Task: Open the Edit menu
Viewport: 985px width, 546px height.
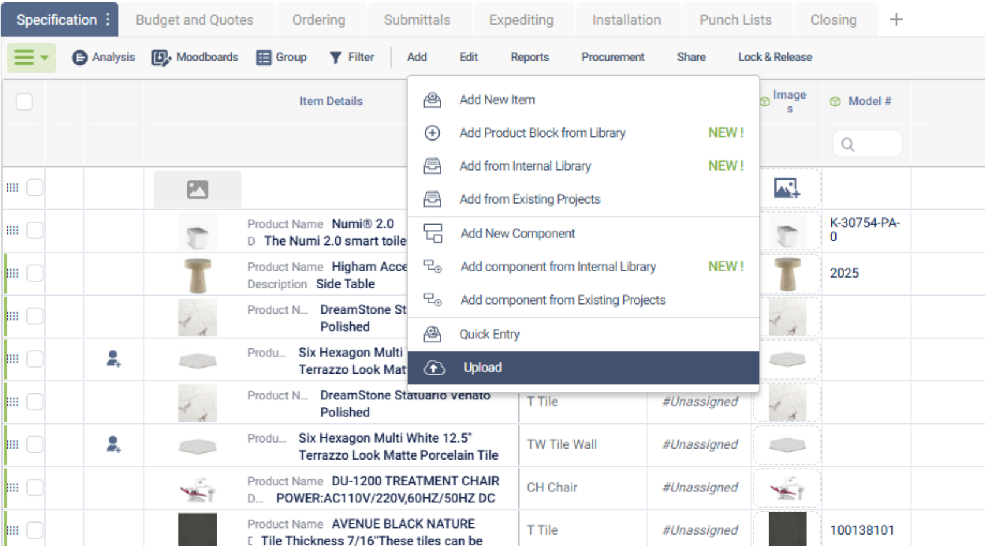Action: (x=468, y=58)
